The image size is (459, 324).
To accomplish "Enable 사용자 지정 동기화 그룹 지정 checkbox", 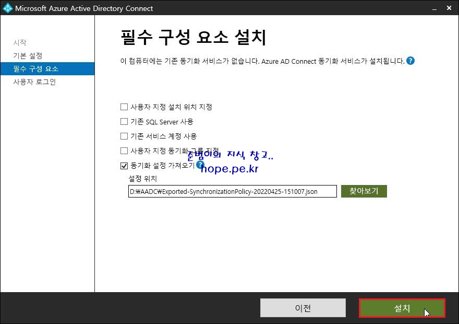I will point(124,151).
